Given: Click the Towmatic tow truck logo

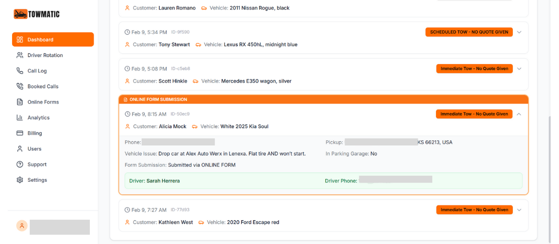Looking at the screenshot, I should tap(20, 14).
